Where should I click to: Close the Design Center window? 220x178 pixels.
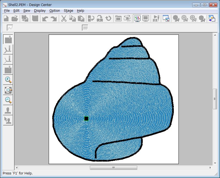(x=213, y=5)
